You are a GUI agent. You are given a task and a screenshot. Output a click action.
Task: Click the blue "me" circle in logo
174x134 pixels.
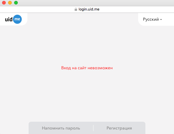pos(17,19)
